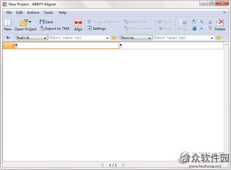Jump to the Next Error
Viewport: 231px width, 170px height.
point(136,22)
